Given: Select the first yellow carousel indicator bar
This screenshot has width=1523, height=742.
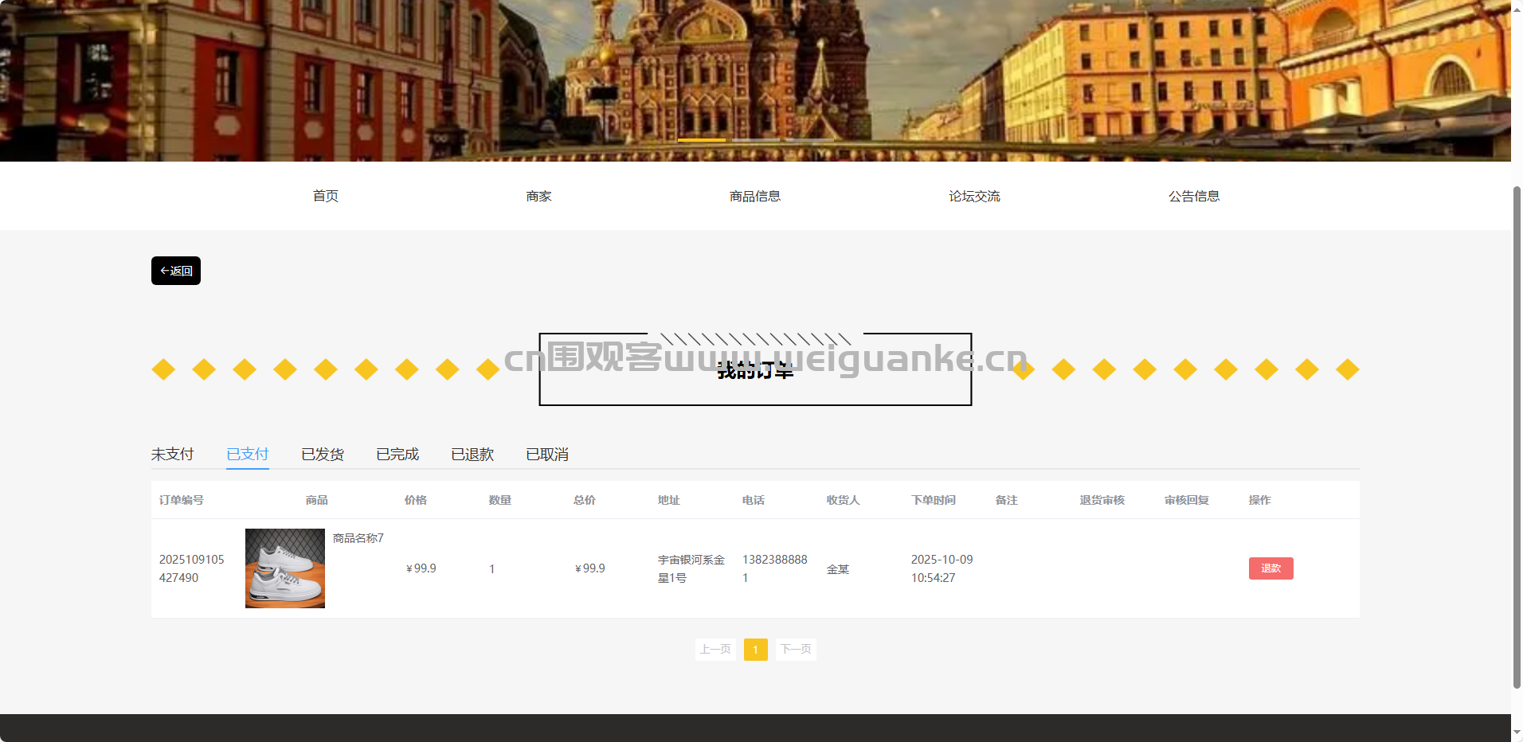Looking at the screenshot, I should tap(701, 140).
